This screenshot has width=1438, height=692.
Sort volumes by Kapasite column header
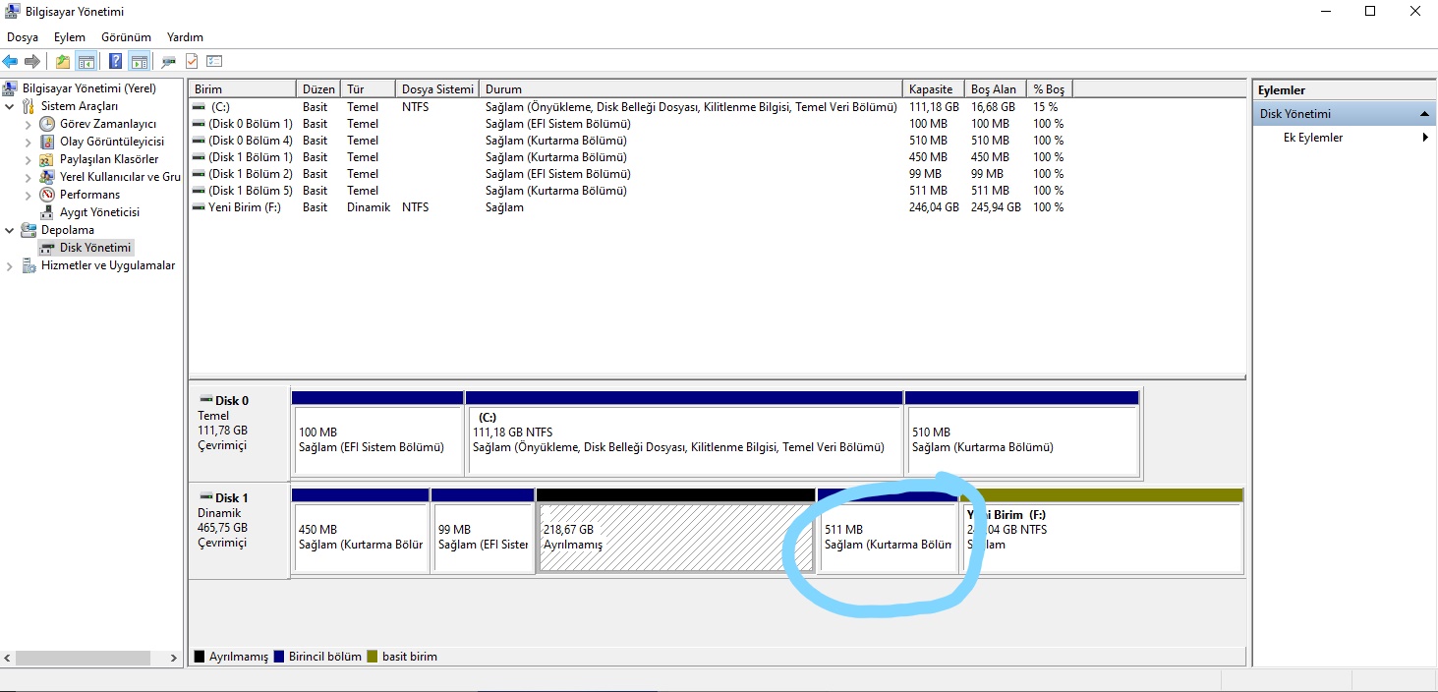pos(930,89)
